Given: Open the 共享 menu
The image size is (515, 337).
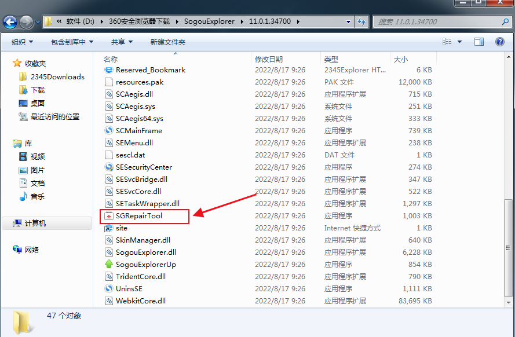Looking at the screenshot, I should [x=122, y=42].
